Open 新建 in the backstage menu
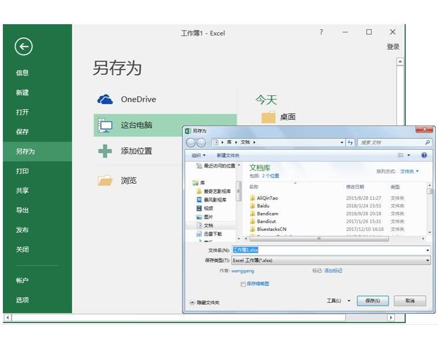The width and height of the screenshot is (438, 353). [23, 93]
